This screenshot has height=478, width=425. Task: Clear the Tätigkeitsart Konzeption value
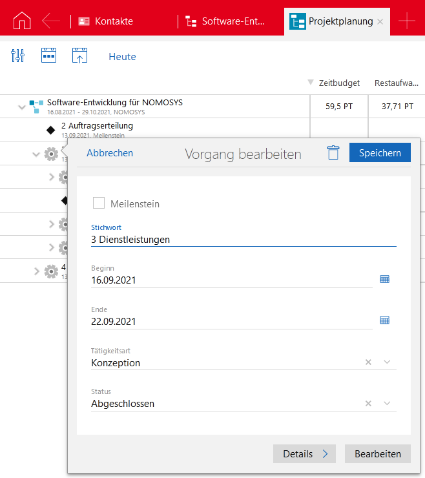[368, 362]
